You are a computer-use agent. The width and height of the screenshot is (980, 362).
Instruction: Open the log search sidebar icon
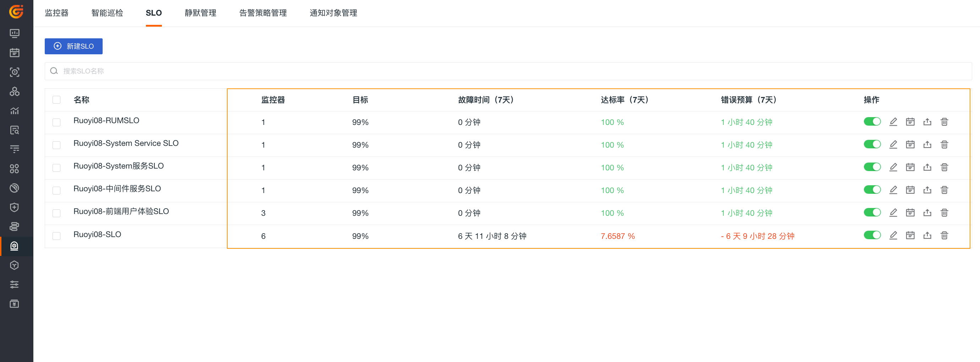click(15, 130)
